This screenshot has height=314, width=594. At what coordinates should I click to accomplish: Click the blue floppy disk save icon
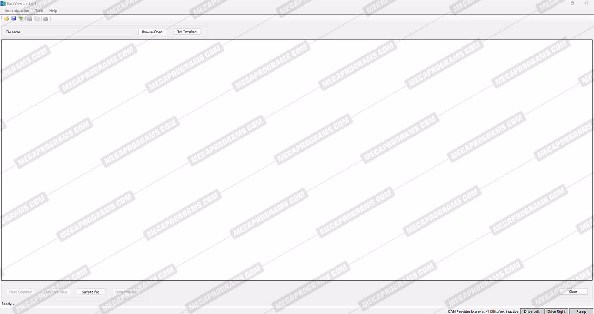pyautogui.click(x=13, y=19)
